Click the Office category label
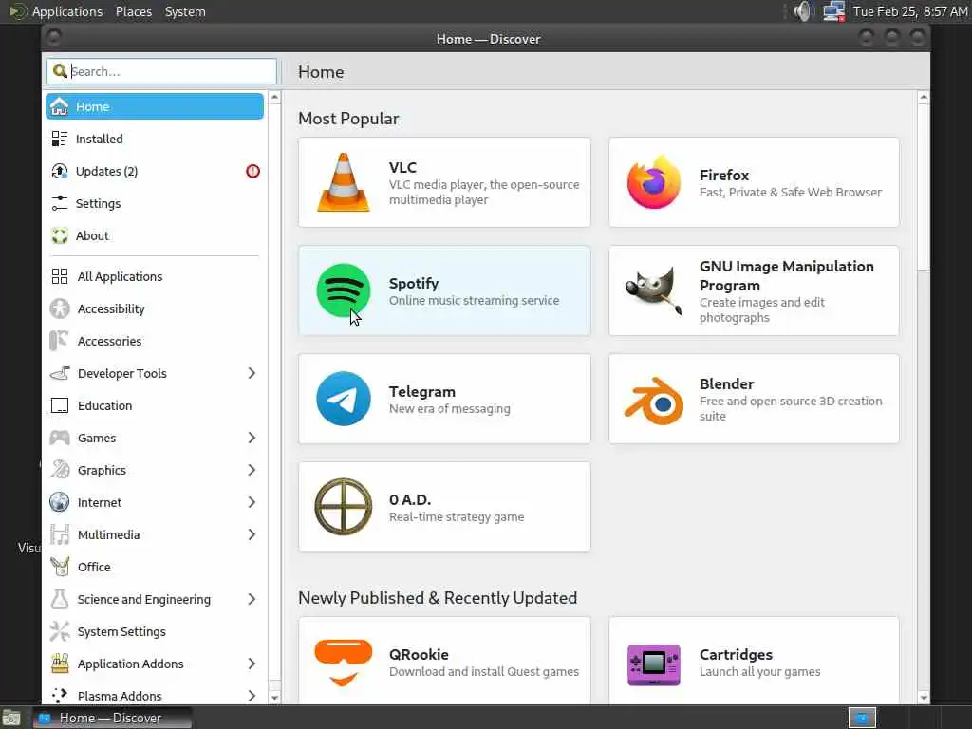The height and width of the screenshot is (729, 972). click(94, 567)
